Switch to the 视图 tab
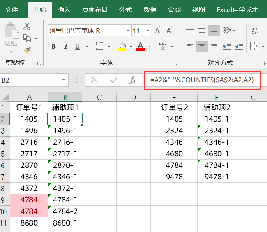 click(198, 10)
